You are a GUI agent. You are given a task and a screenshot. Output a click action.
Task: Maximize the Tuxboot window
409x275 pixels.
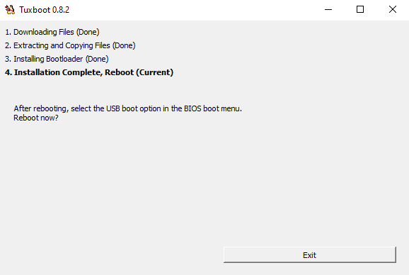point(360,10)
